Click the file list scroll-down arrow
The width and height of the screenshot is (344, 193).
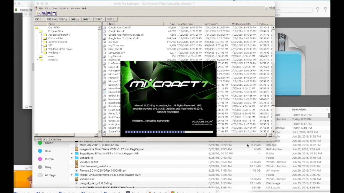click(x=273, y=131)
